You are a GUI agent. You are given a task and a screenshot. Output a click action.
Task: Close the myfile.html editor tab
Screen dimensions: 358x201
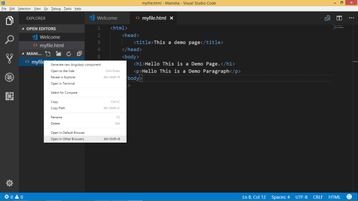tap(171, 18)
